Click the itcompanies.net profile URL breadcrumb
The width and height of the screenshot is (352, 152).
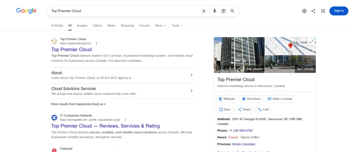pyautogui.click(x=90, y=120)
